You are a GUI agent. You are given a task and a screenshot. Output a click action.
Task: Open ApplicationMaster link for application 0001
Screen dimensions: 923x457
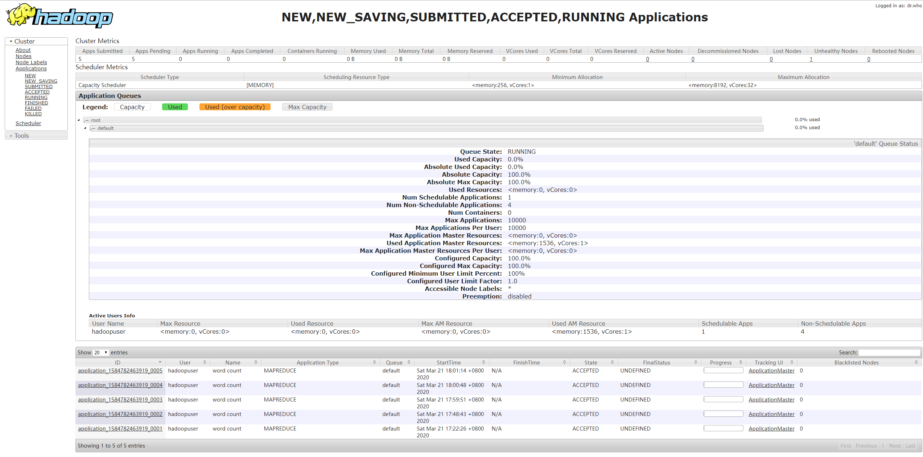tap(771, 429)
